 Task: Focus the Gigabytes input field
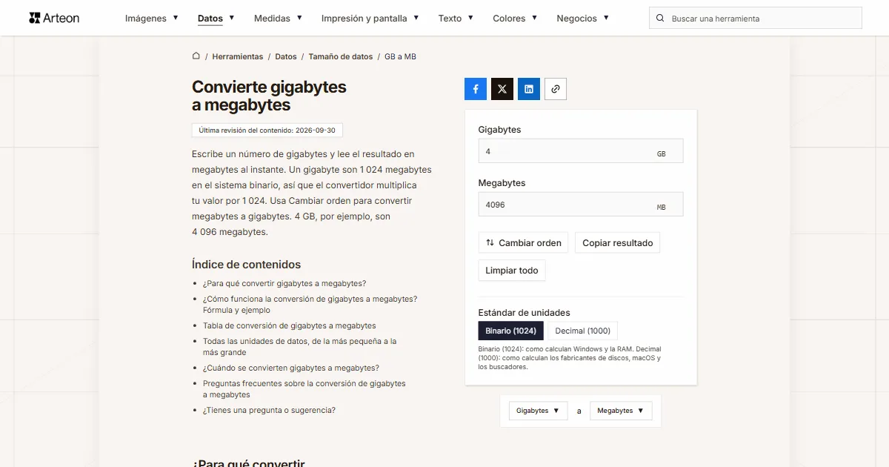(581, 151)
